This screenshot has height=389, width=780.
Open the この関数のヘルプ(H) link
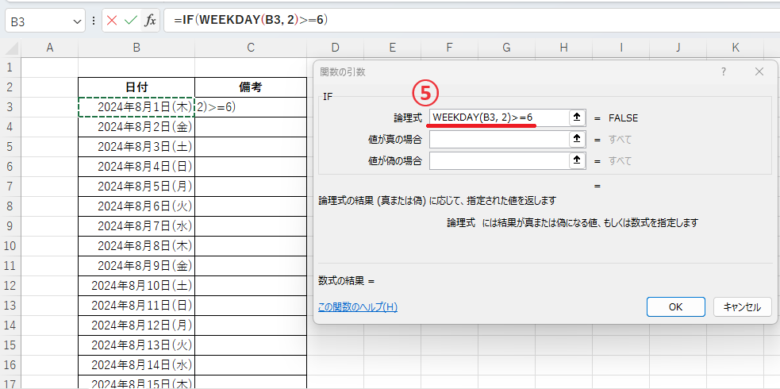pos(358,307)
